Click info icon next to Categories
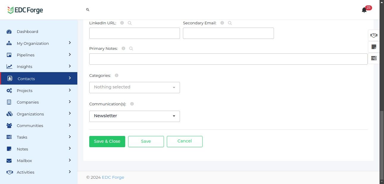The width and height of the screenshot is (384, 184). point(117,75)
